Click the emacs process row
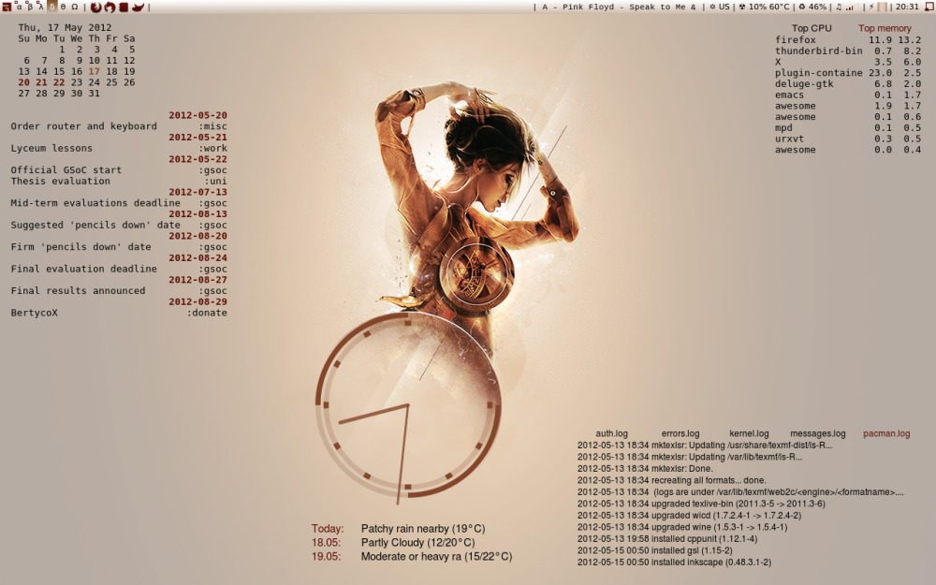 pyautogui.click(x=848, y=95)
